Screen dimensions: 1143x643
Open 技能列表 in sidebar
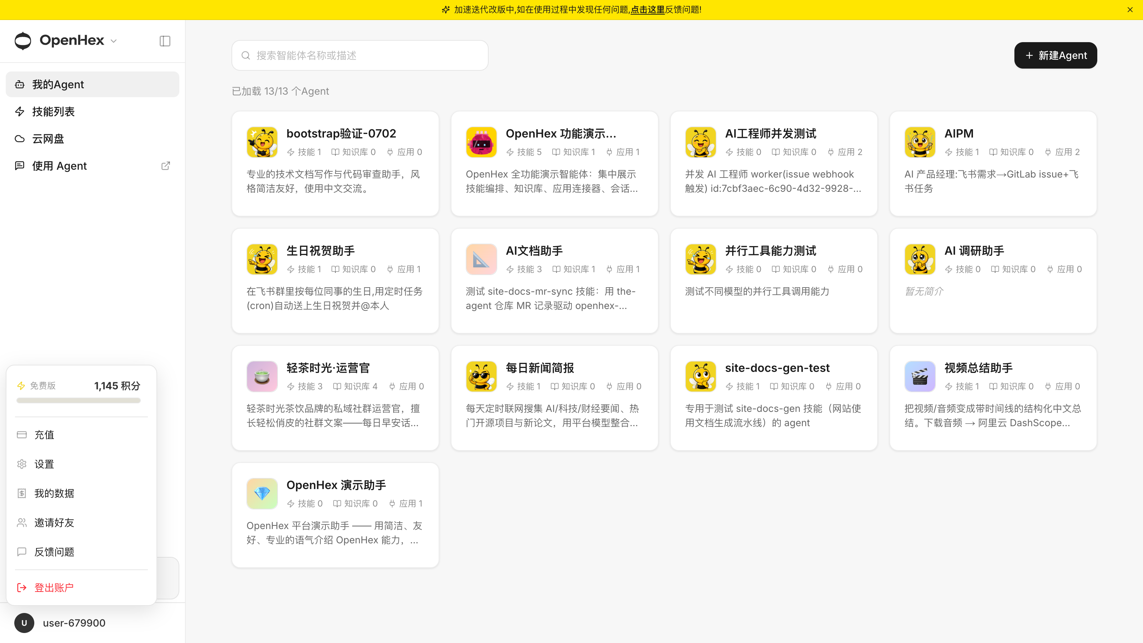tap(92, 111)
